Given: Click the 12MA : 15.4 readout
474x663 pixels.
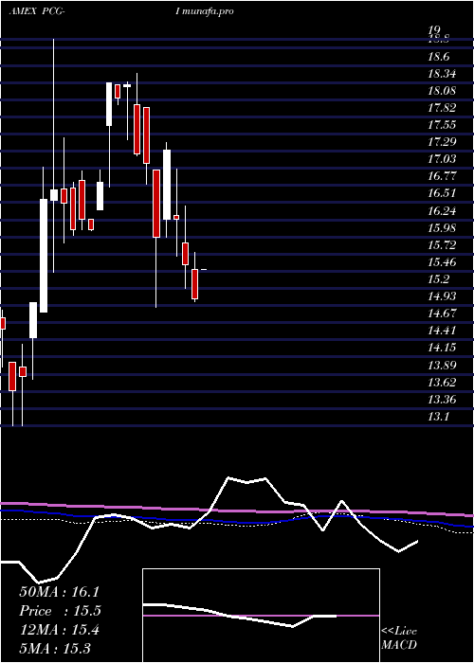Looking at the screenshot, I should (x=59, y=630).
